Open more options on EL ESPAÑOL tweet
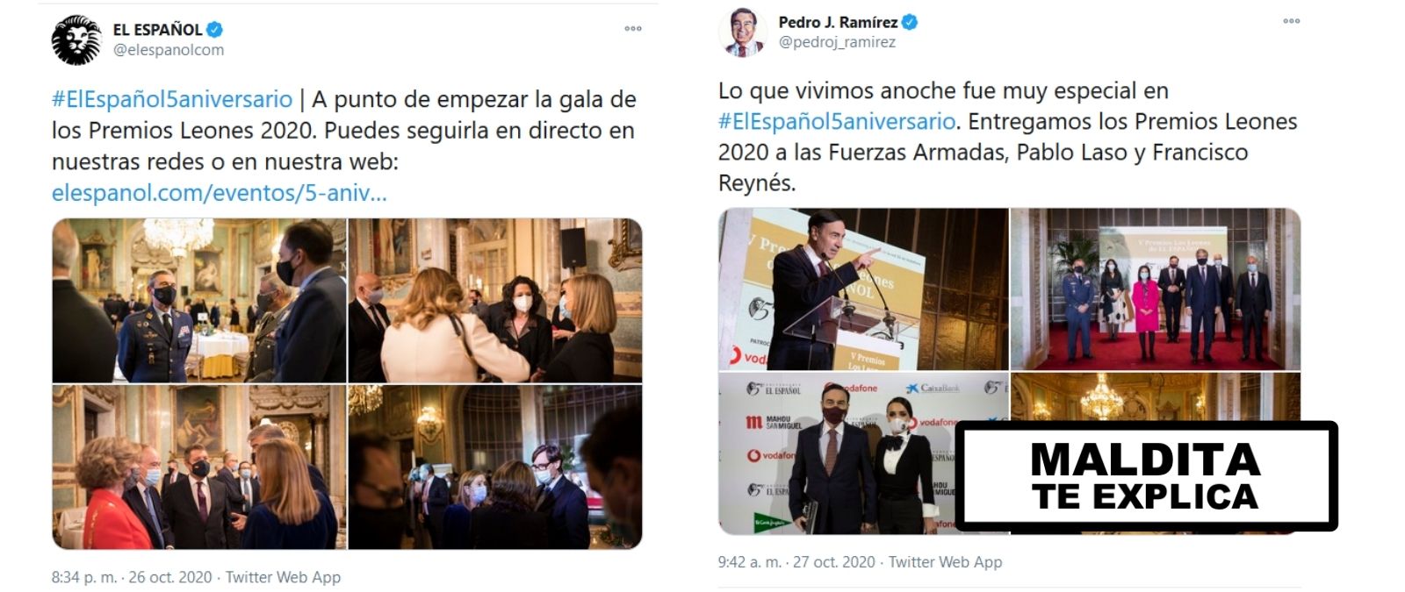This screenshot has width=1405, height=592. click(x=633, y=29)
